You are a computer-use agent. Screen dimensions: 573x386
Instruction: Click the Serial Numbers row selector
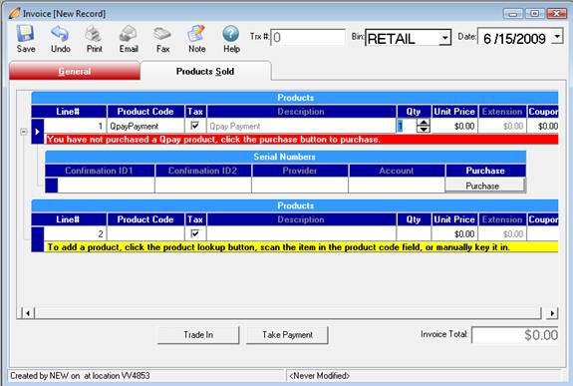pos(52,186)
